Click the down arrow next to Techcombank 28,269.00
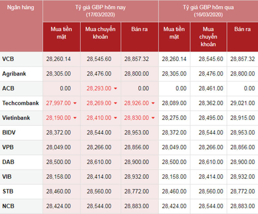The height and width of the screenshot is (214, 258). click(x=116, y=103)
